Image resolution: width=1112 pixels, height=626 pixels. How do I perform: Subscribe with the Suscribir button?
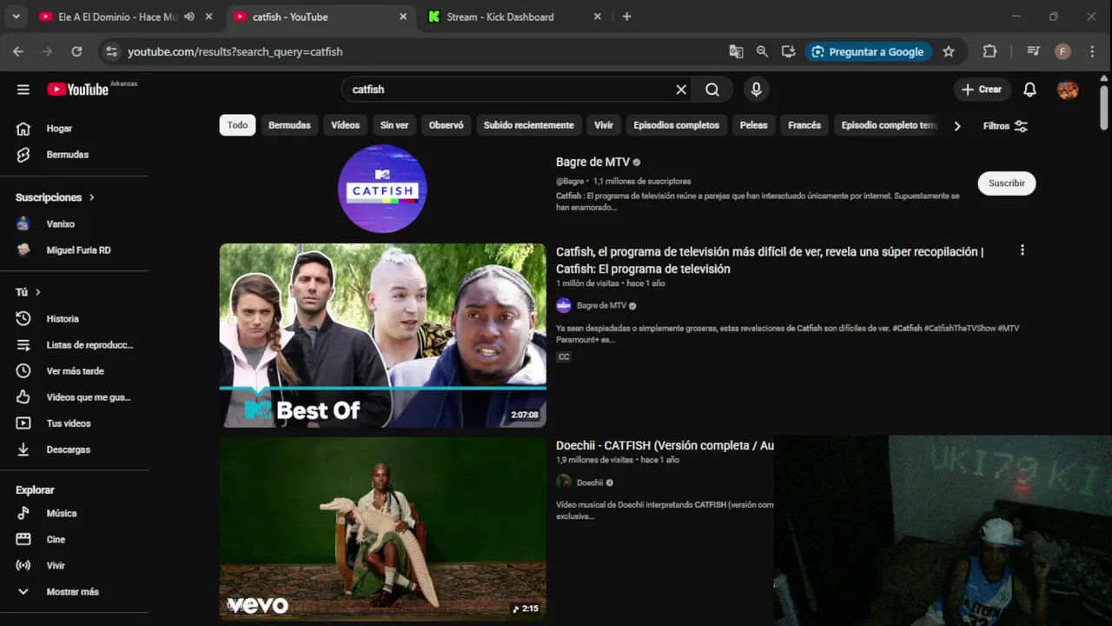click(1007, 183)
